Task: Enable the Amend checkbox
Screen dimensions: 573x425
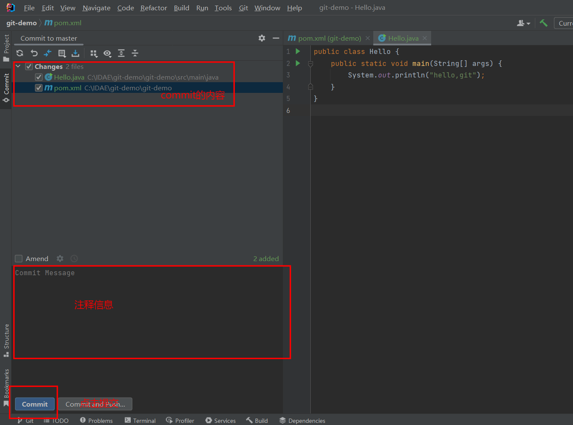Action: pos(18,259)
